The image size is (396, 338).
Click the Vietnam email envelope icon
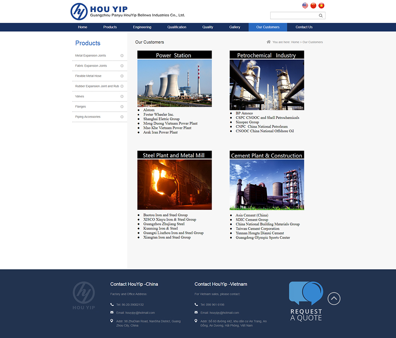pos(196,312)
